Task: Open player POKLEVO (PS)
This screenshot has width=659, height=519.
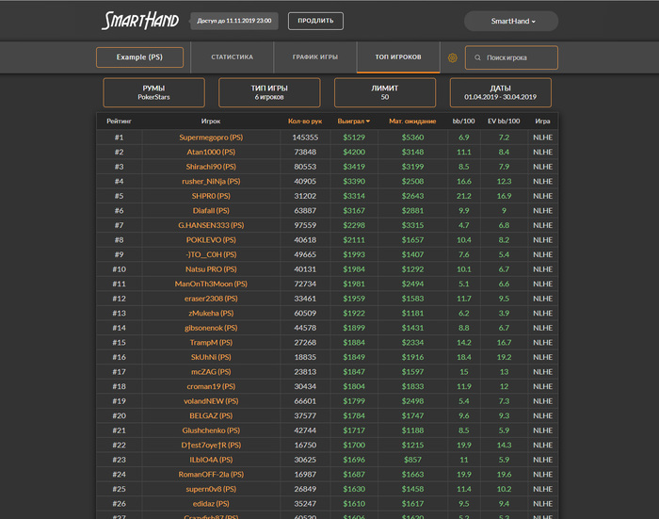Action: tap(211, 240)
